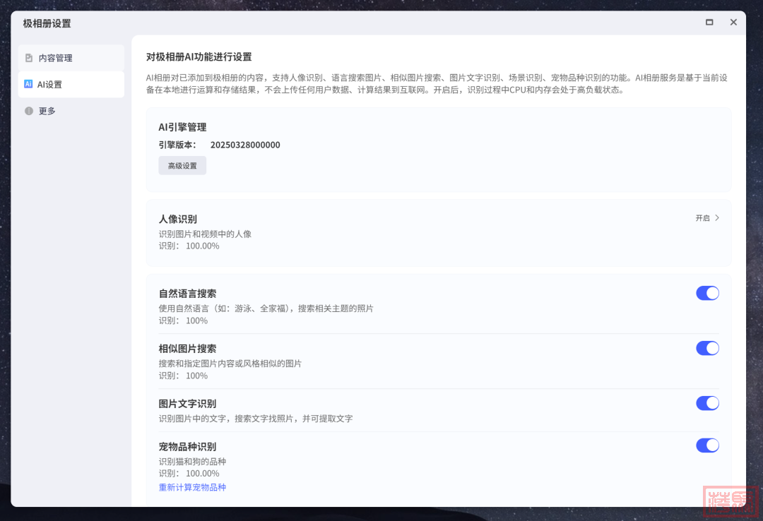Toggle 自然语言搜索 switch off
The height and width of the screenshot is (521, 763).
(707, 294)
